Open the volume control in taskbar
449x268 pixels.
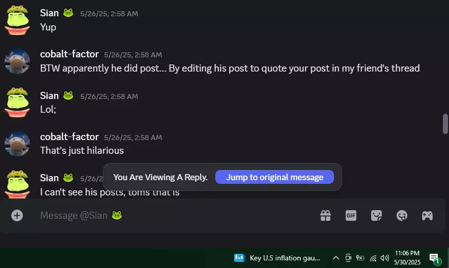tap(384, 258)
